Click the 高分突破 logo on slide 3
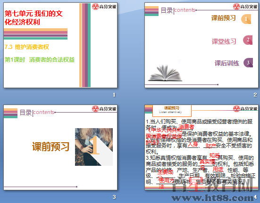The image size is (260, 203). [104, 109]
